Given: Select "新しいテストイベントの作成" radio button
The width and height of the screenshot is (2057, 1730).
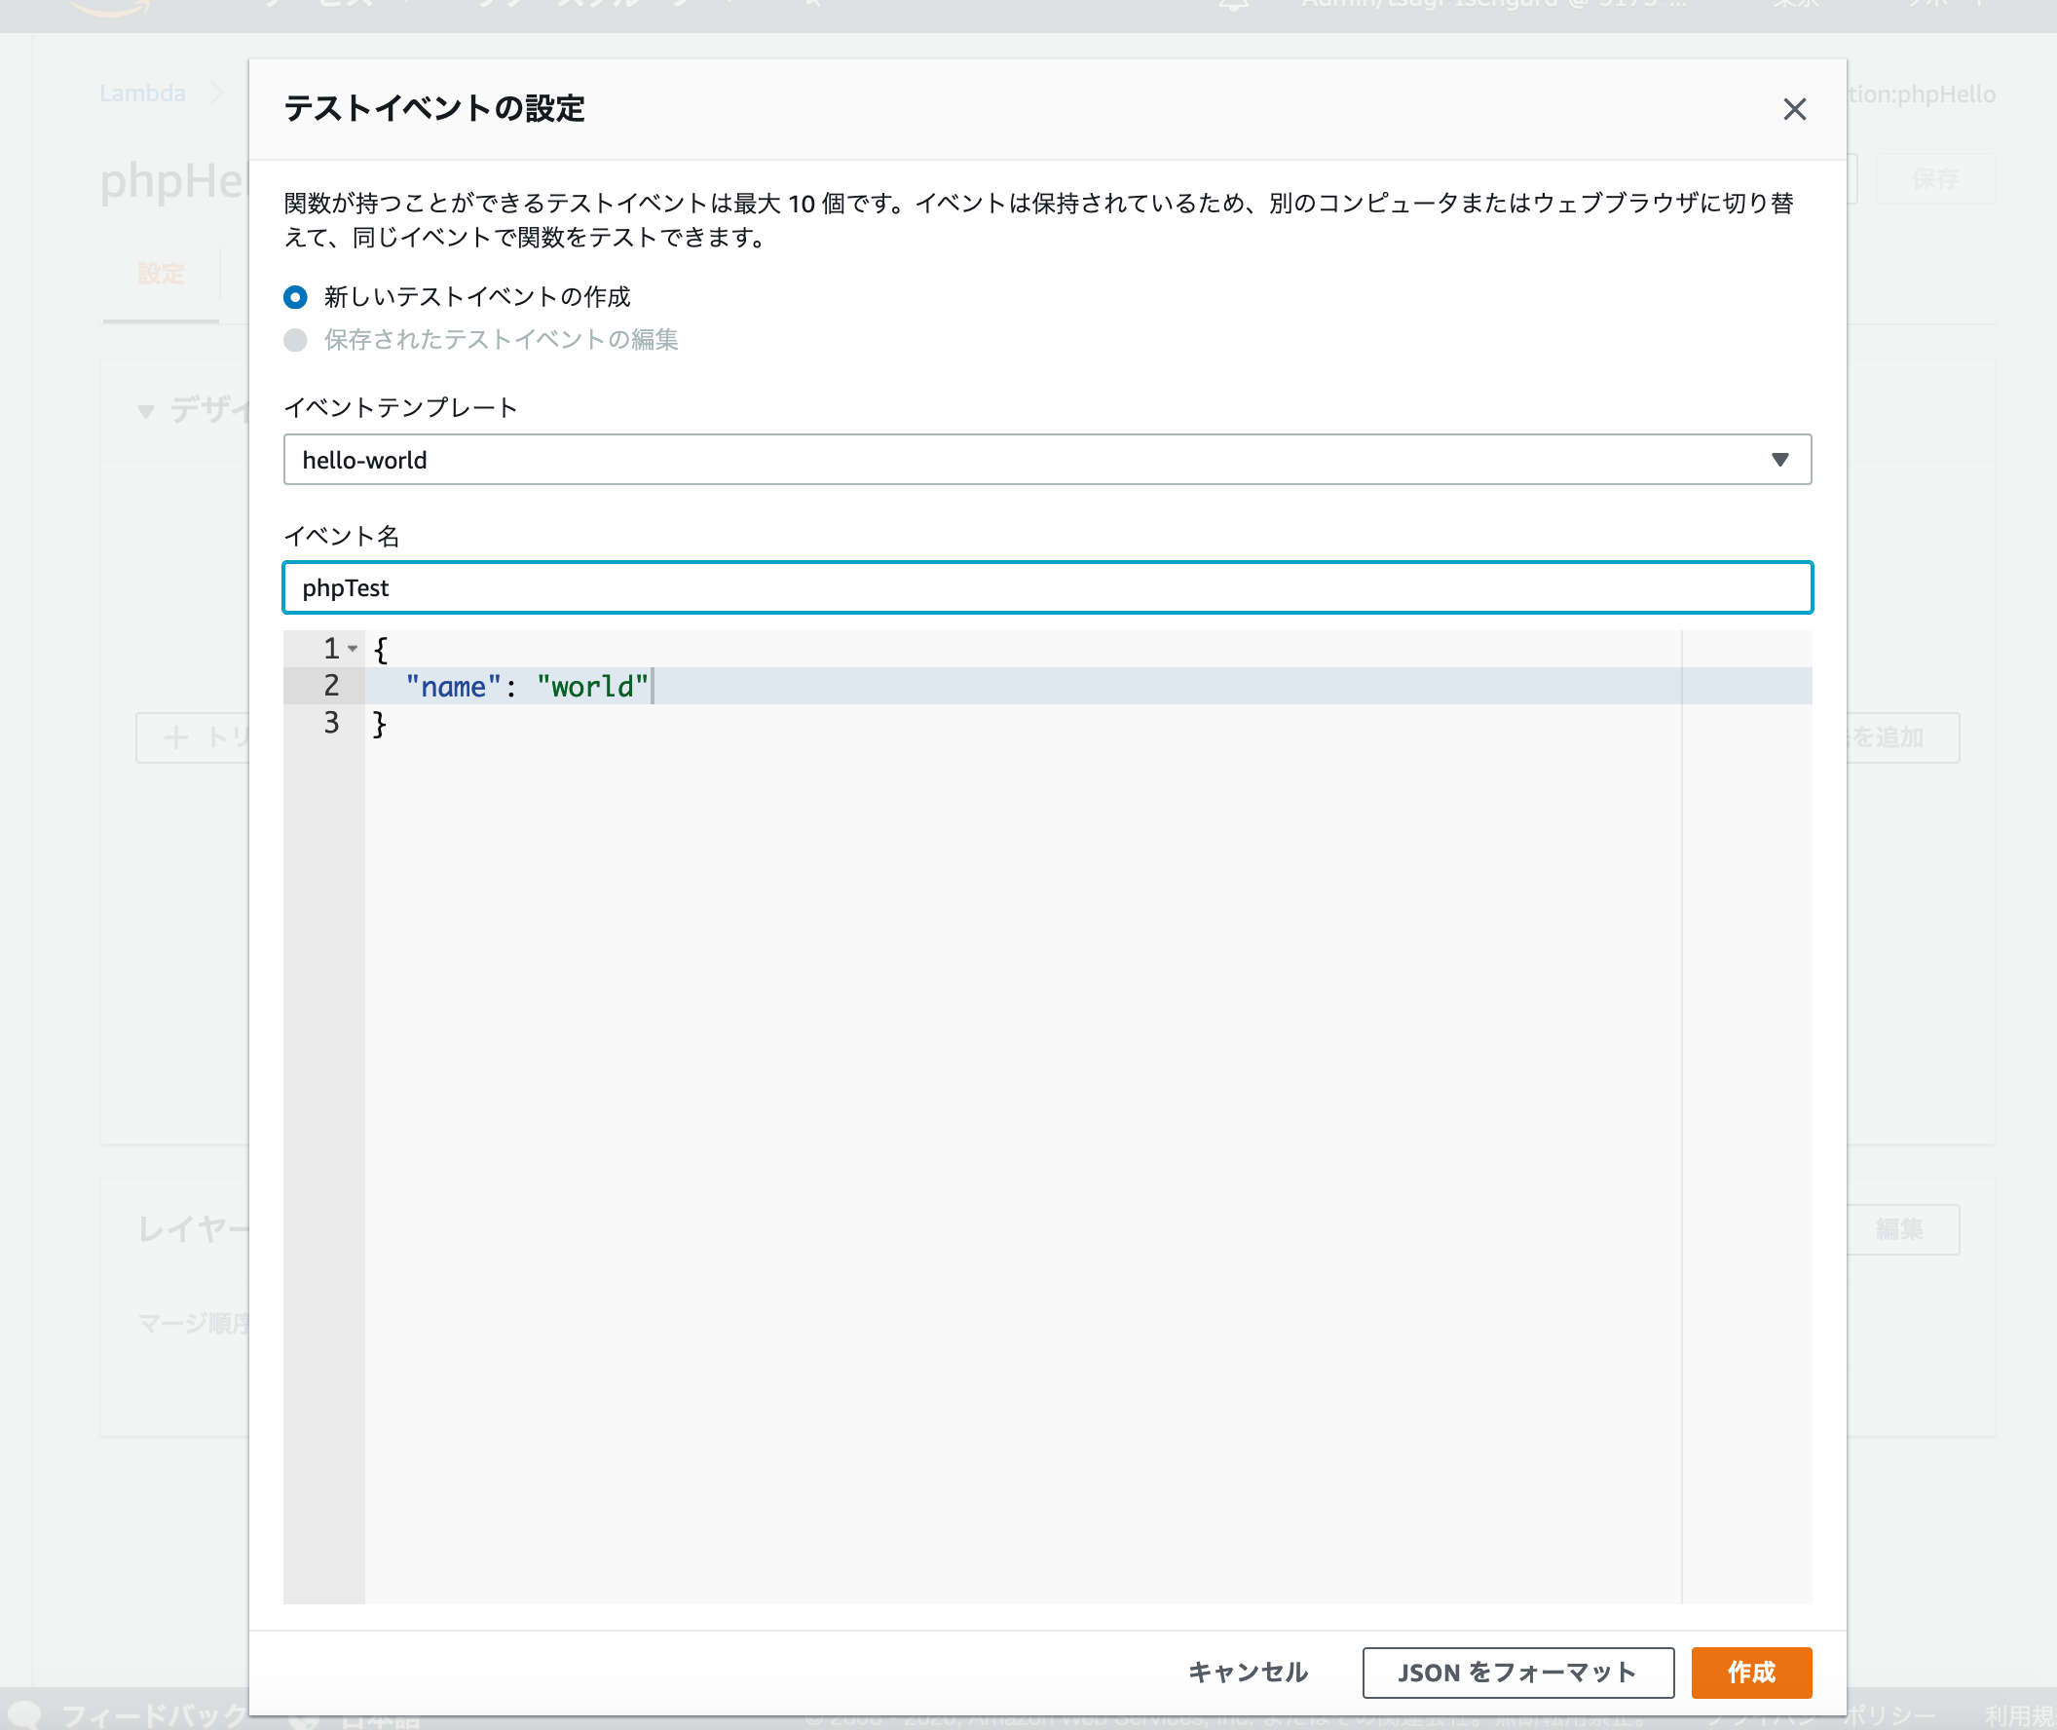Looking at the screenshot, I should pos(295,297).
